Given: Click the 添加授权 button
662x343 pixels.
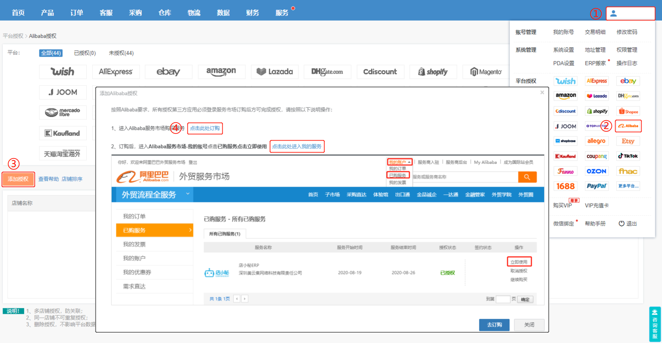Looking at the screenshot, I should [18, 179].
